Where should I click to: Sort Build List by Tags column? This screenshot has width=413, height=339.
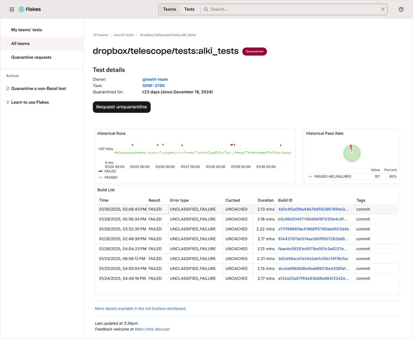click(x=361, y=200)
